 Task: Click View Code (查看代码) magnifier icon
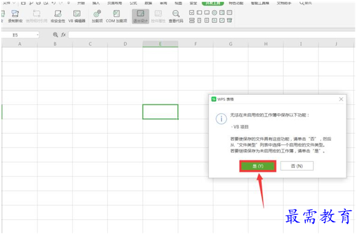176,14
